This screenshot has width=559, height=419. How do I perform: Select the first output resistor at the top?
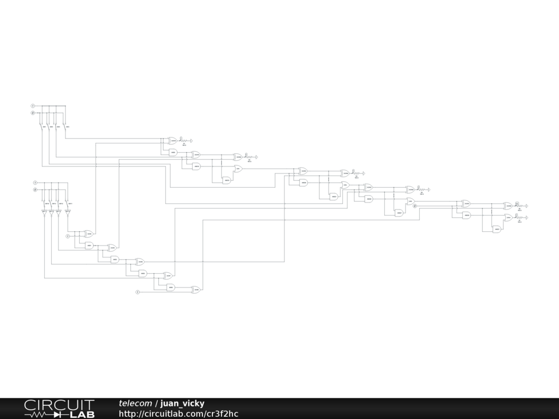coord(183,140)
